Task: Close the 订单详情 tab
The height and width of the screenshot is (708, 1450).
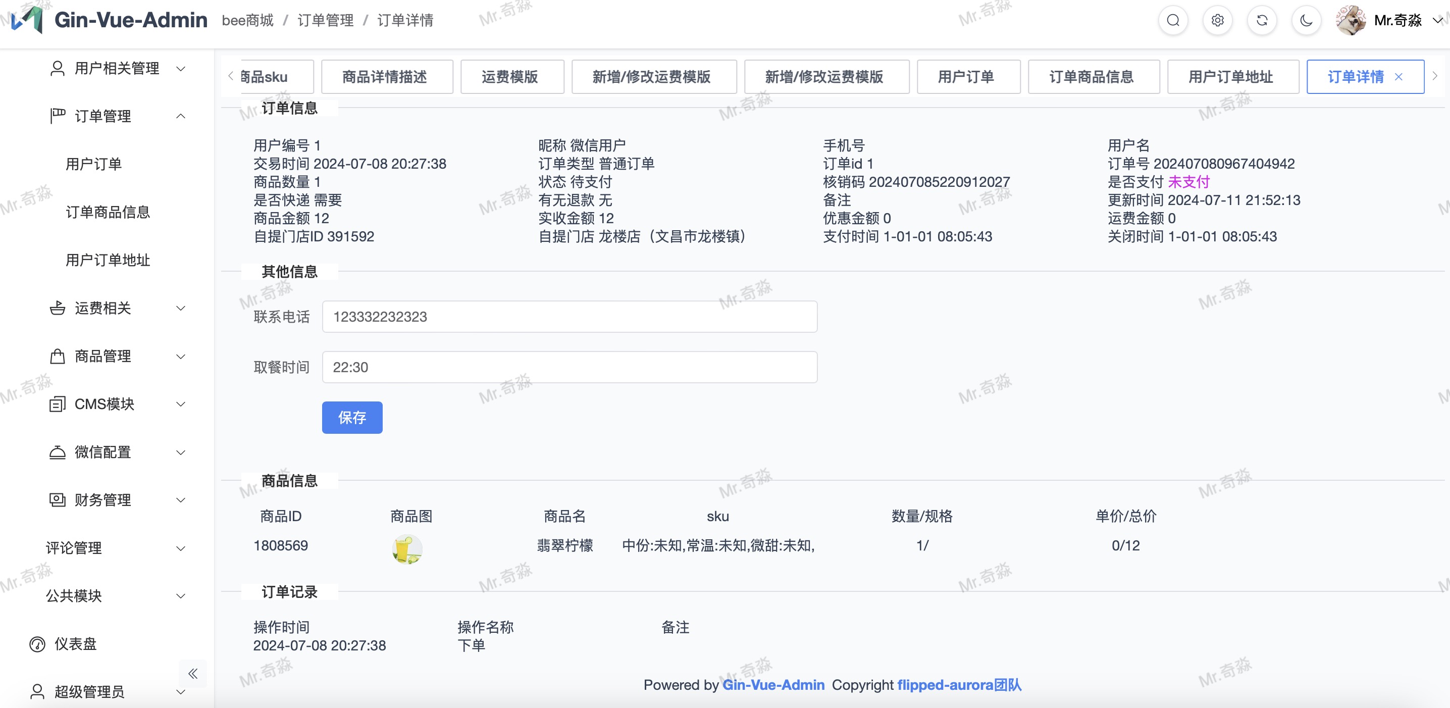Action: 1399,77
